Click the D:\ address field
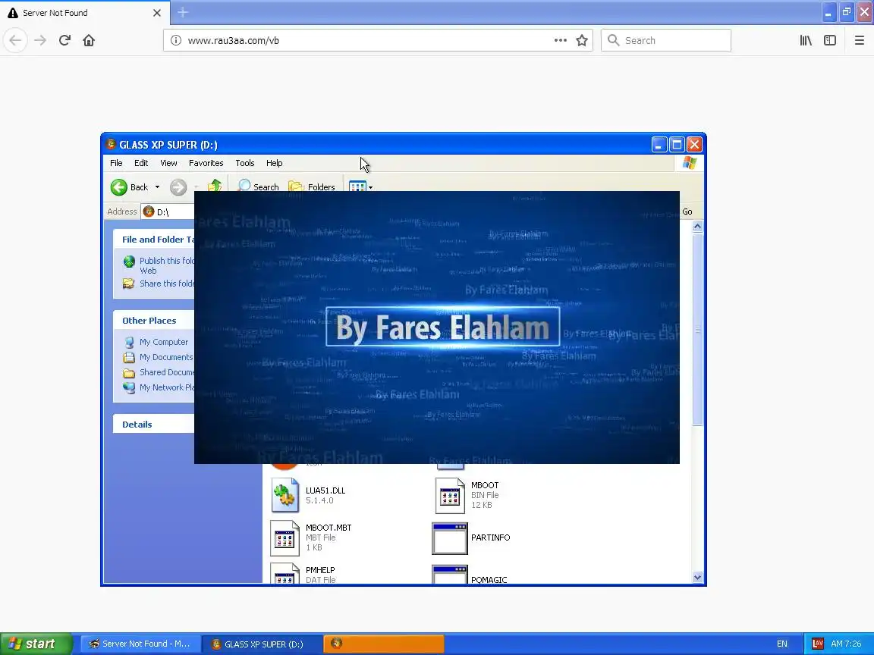Image resolution: width=874 pixels, height=655 pixels. (x=168, y=212)
